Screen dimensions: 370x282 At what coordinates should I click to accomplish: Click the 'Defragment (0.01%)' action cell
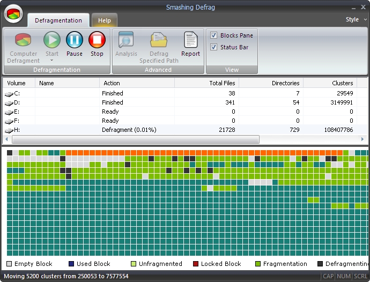point(129,130)
